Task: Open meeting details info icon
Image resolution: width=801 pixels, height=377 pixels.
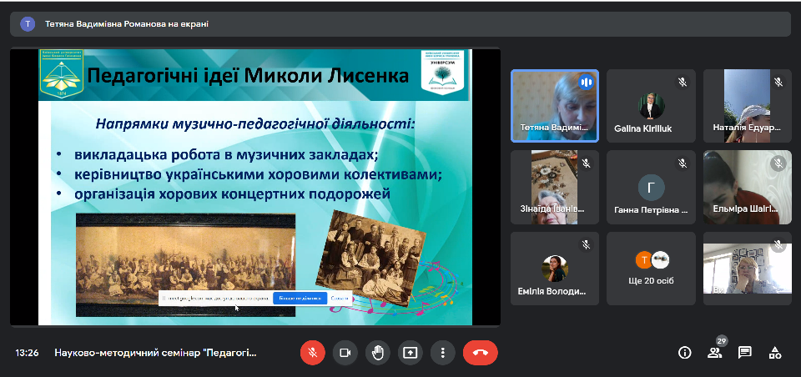Action: click(x=684, y=353)
